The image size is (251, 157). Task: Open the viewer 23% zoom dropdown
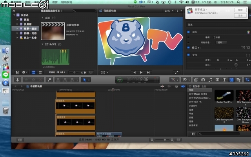click(169, 11)
